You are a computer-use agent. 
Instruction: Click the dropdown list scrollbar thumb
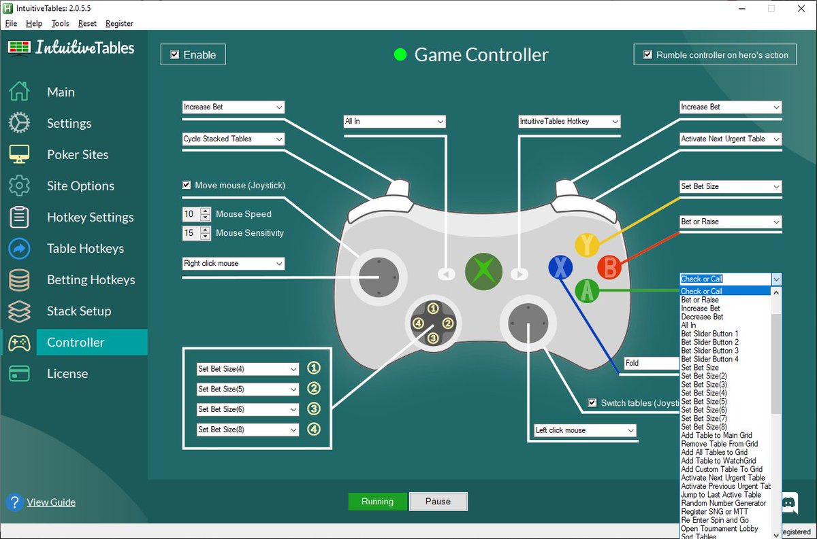[776, 364]
